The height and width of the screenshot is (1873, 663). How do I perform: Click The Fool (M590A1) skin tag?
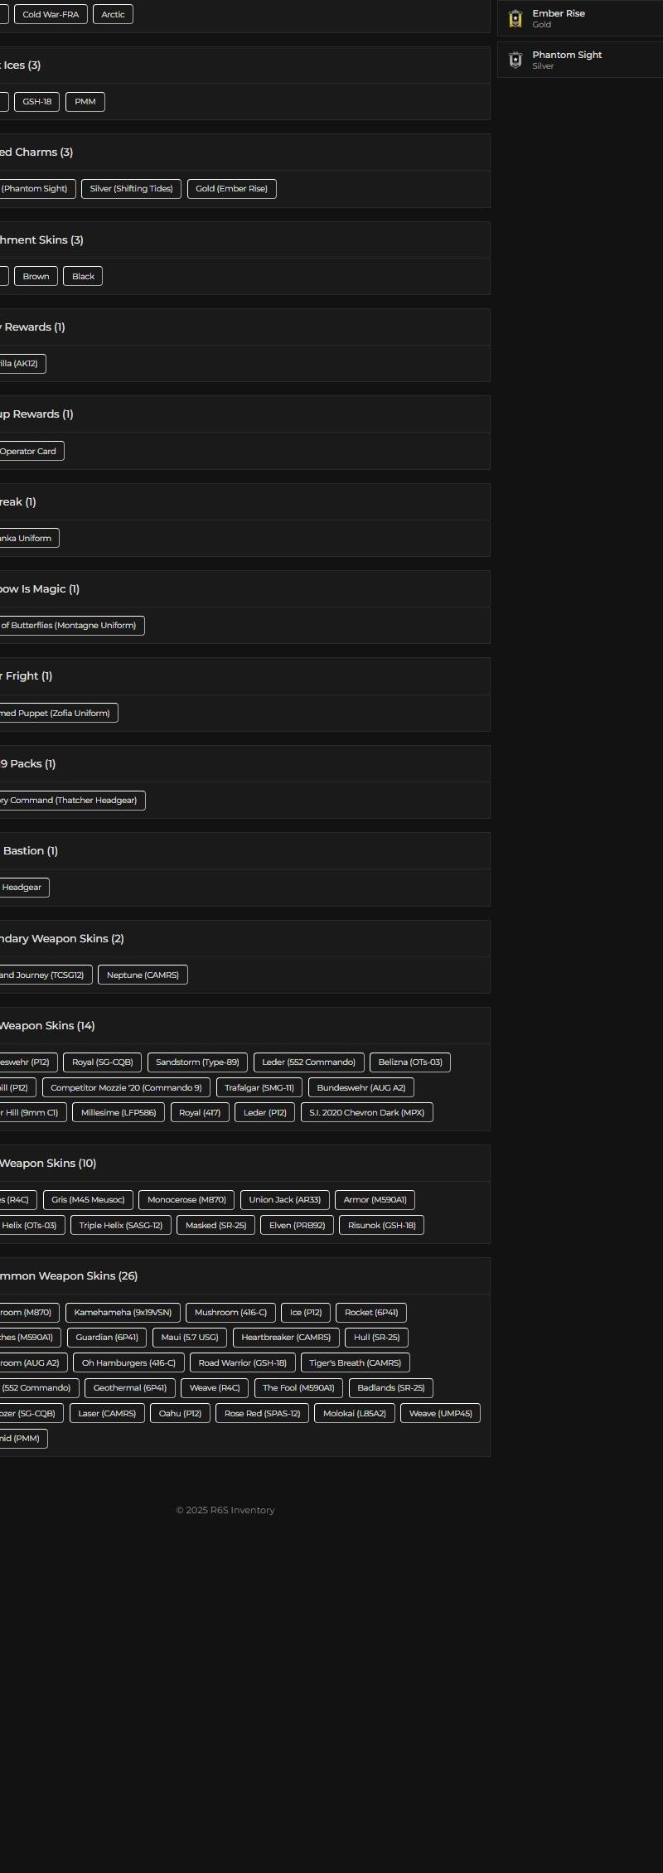[298, 1387]
